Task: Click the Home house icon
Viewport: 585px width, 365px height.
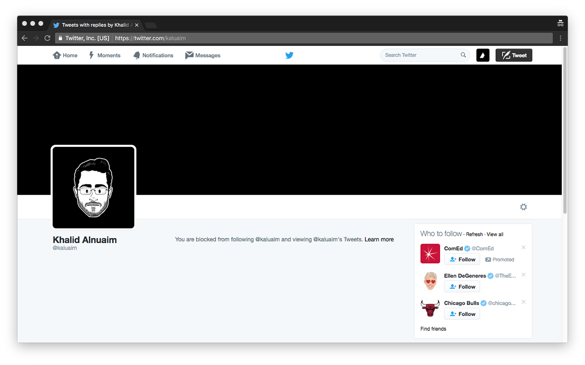Action: [57, 55]
